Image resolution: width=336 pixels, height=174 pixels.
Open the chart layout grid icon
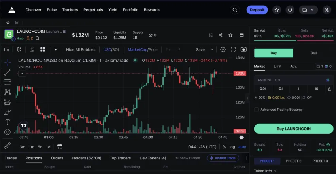(x=43, y=49)
